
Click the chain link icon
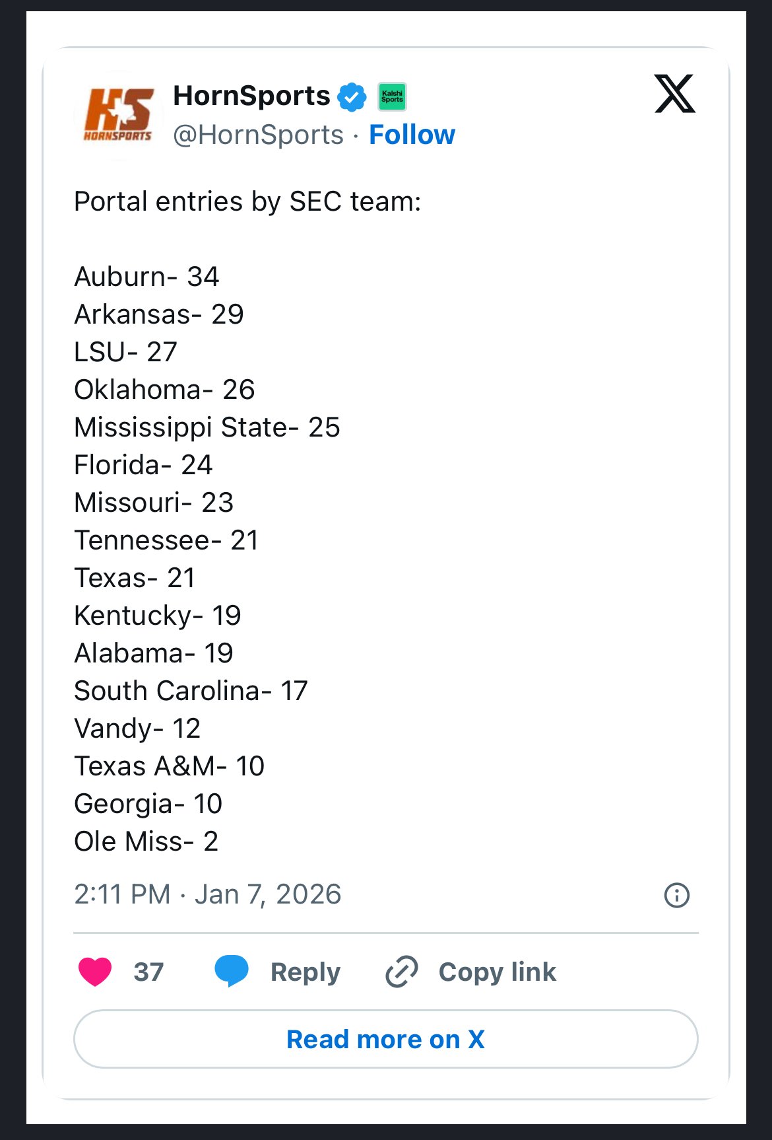click(402, 972)
